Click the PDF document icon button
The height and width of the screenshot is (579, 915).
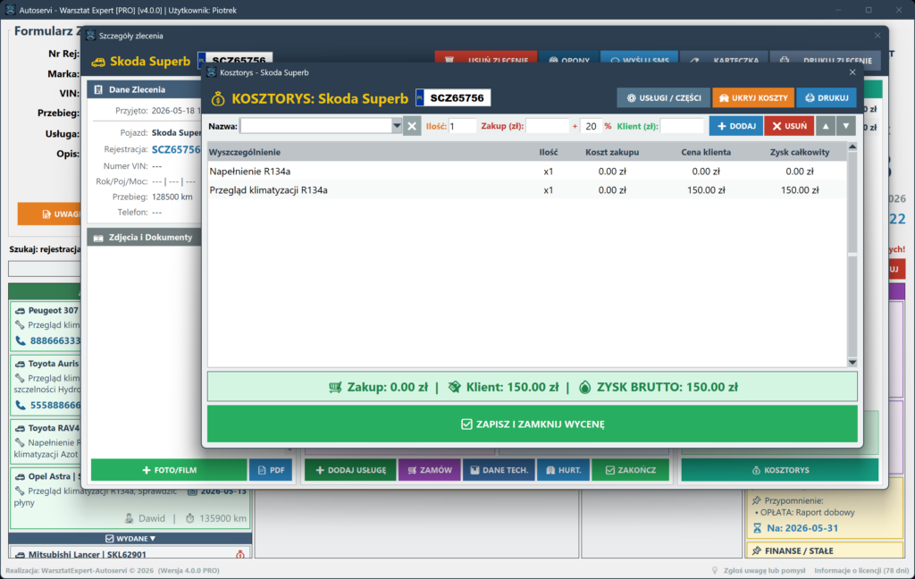(271, 470)
